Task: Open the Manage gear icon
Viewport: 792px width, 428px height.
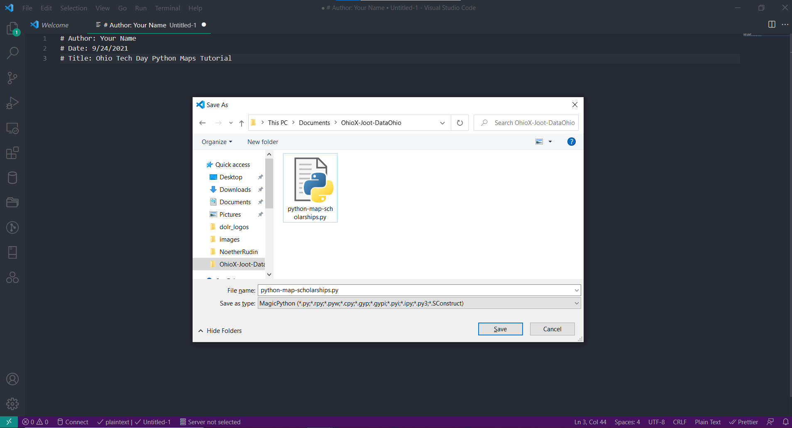Action: pyautogui.click(x=12, y=404)
